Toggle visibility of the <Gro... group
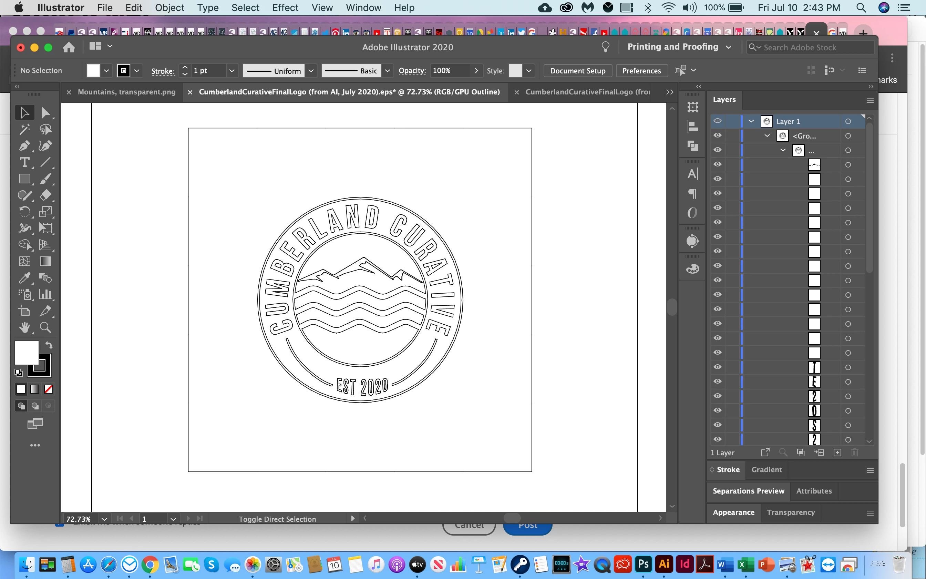The image size is (926, 579). pyautogui.click(x=718, y=135)
